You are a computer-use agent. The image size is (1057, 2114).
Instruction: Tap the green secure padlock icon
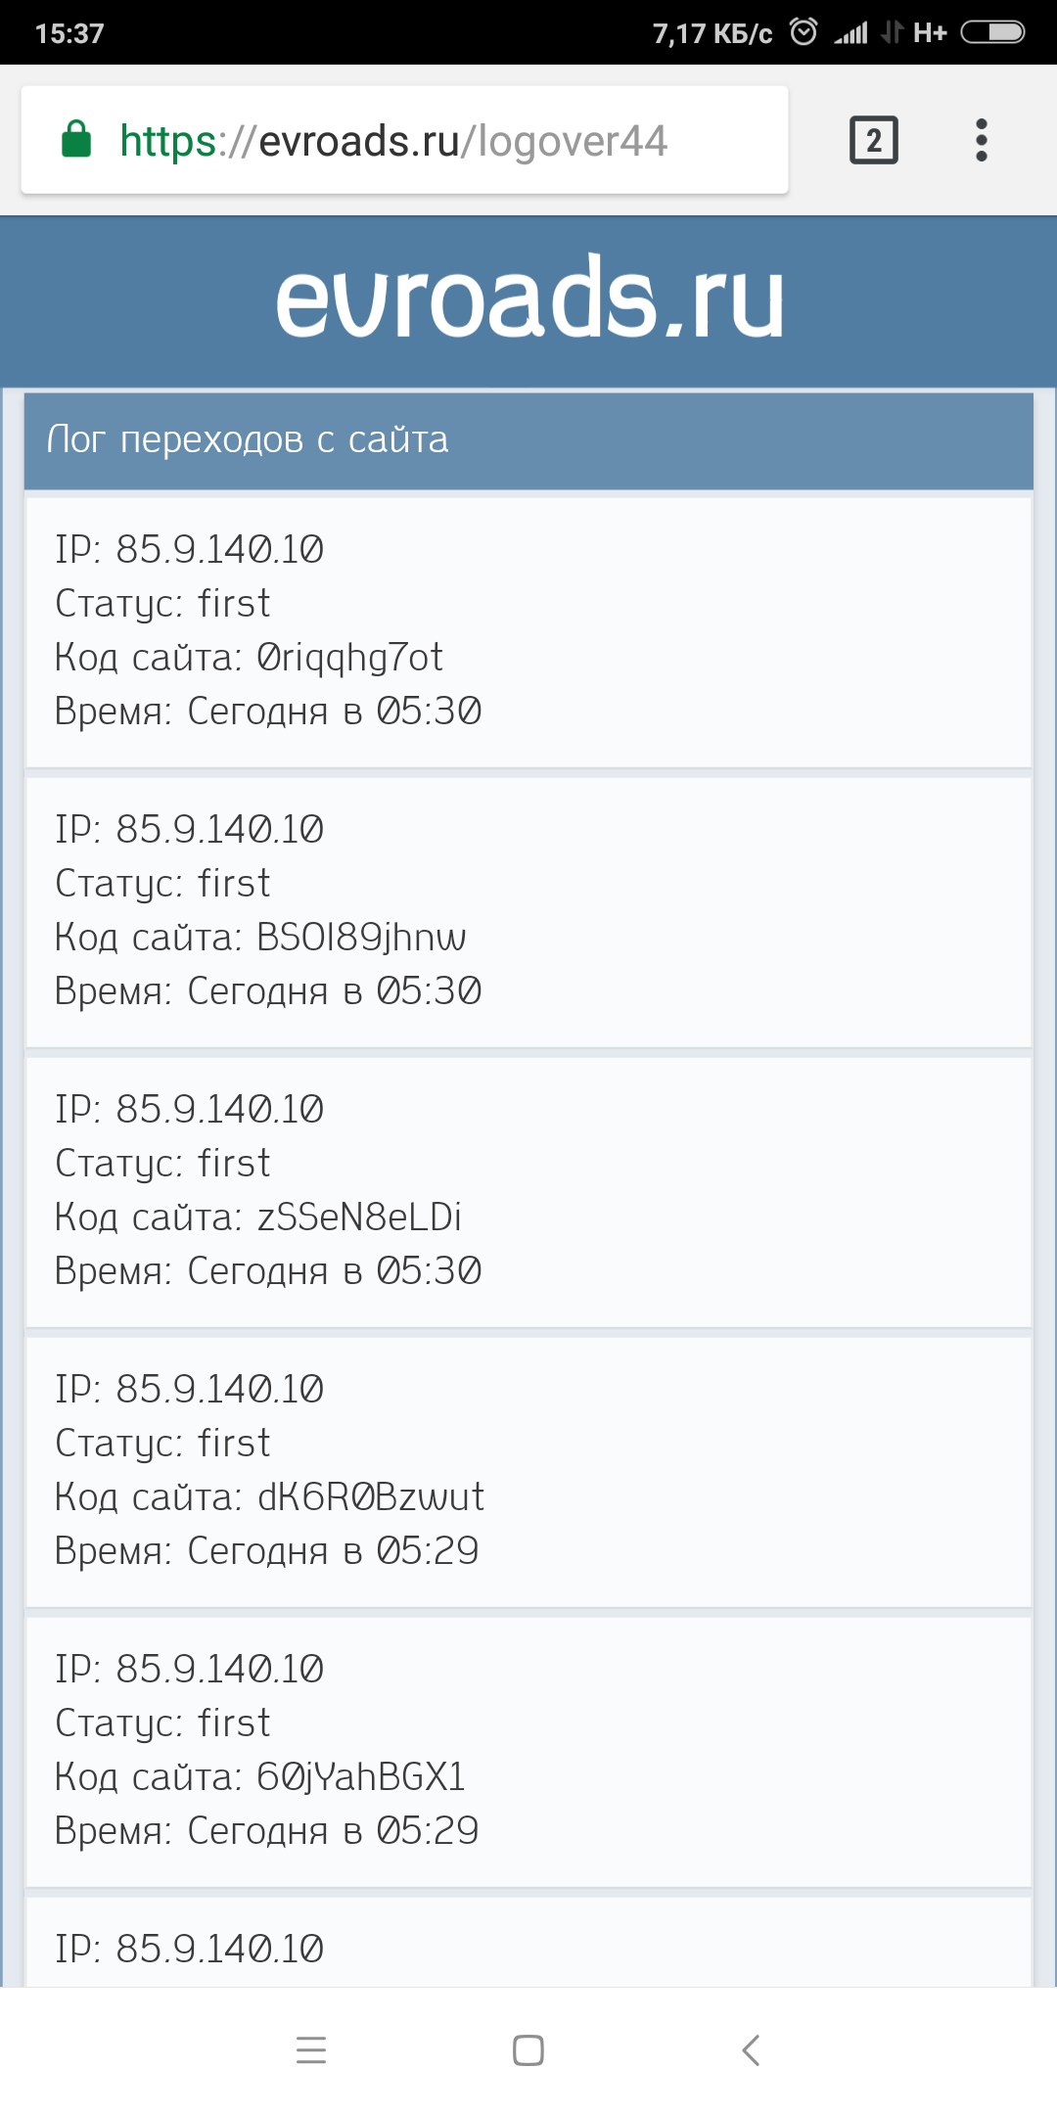76,140
